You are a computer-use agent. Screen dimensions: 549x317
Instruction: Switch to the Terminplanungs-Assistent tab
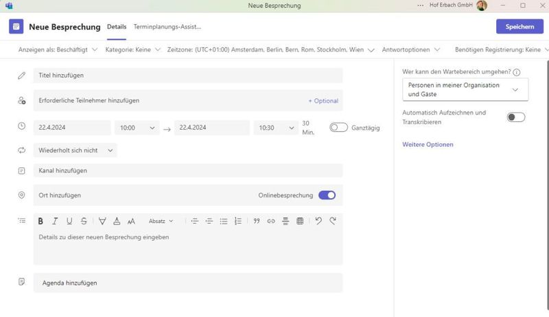coord(167,27)
